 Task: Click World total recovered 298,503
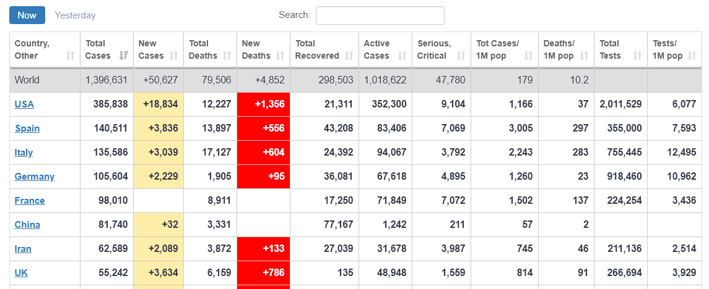click(336, 80)
